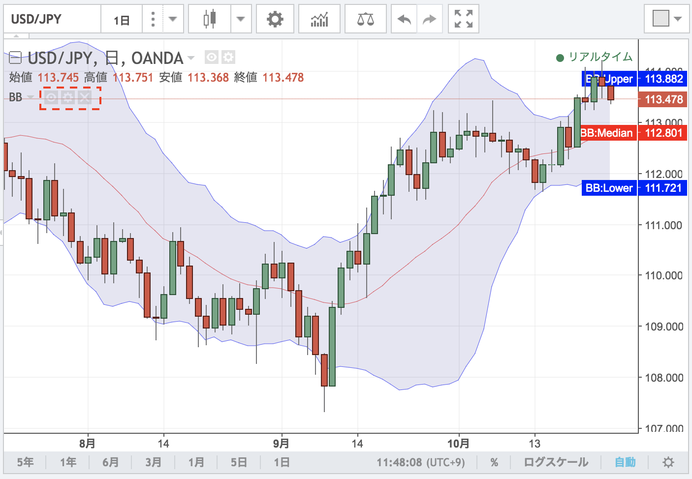
Task: Click the 11:48:08 (UTC+9) timezone clock
Action: tap(421, 462)
